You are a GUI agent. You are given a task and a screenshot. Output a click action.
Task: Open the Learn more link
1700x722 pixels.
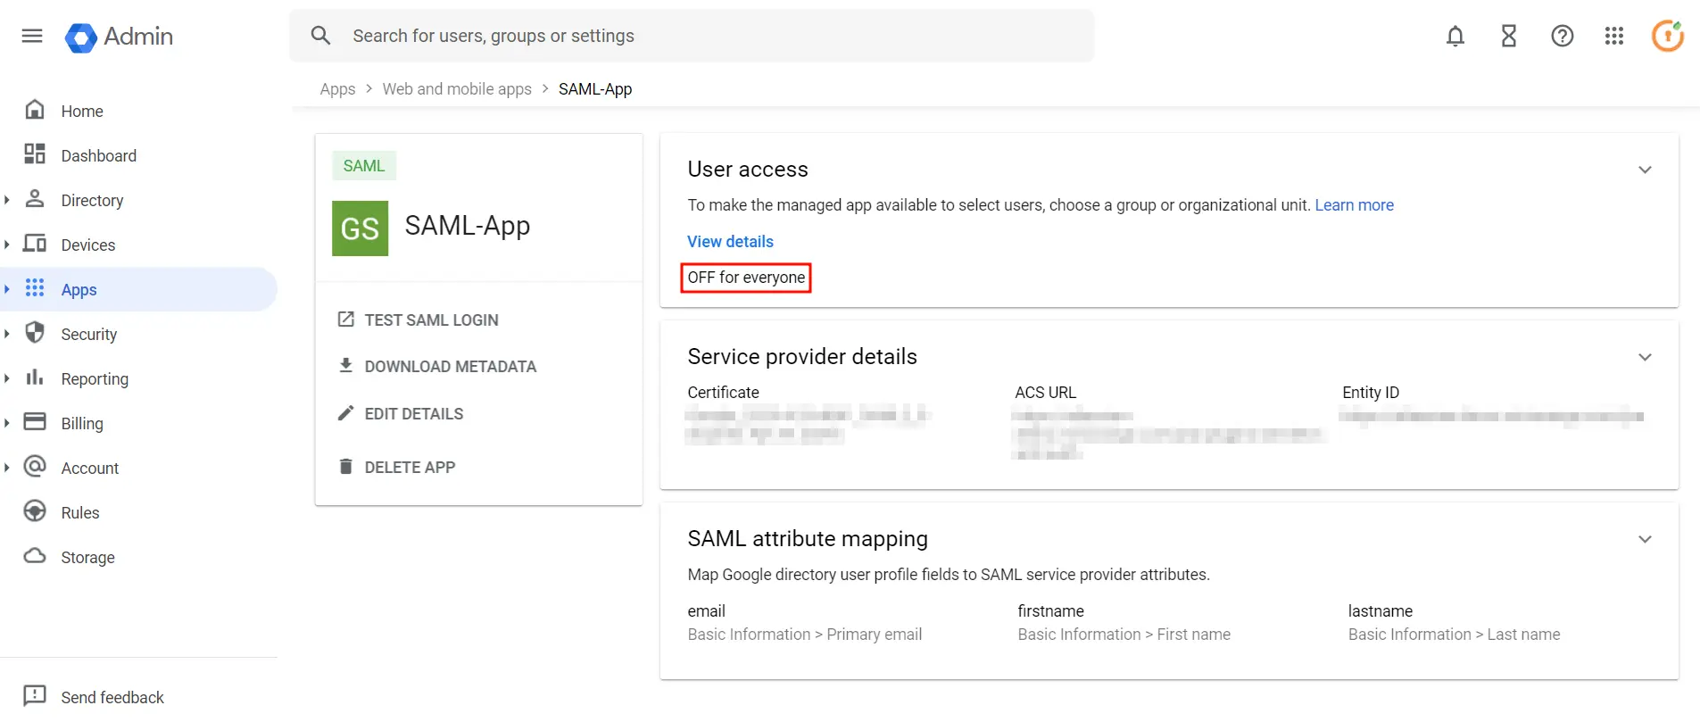pos(1354,205)
